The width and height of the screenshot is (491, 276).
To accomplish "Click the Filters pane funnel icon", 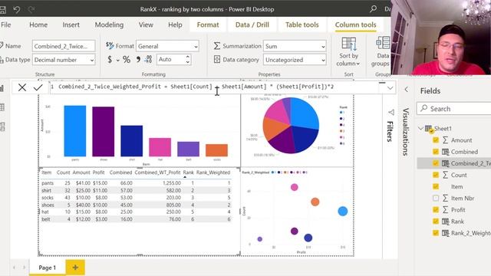I will pos(390,112).
